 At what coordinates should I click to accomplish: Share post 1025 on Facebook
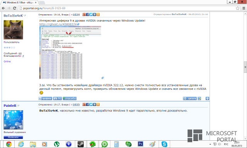coord(88,104)
